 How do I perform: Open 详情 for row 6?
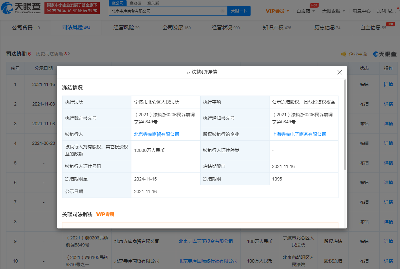pyautogui.click(x=388, y=182)
